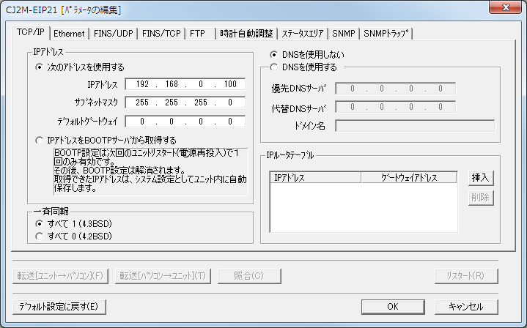The width and height of the screenshot is (527, 328).
Task: Open the 時計自動調整 tab
Action: click(246, 34)
